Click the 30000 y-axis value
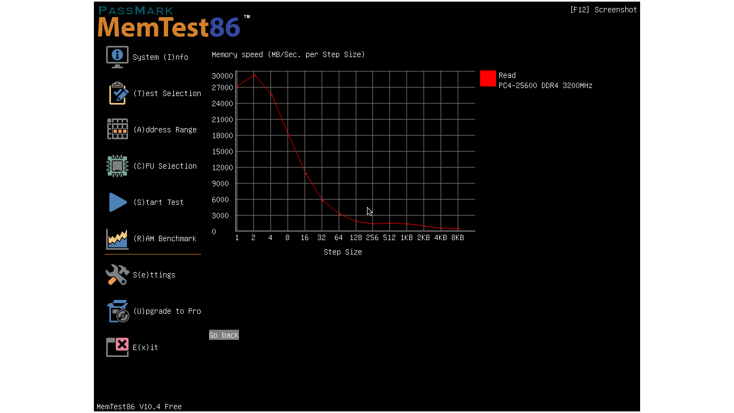 coord(222,76)
